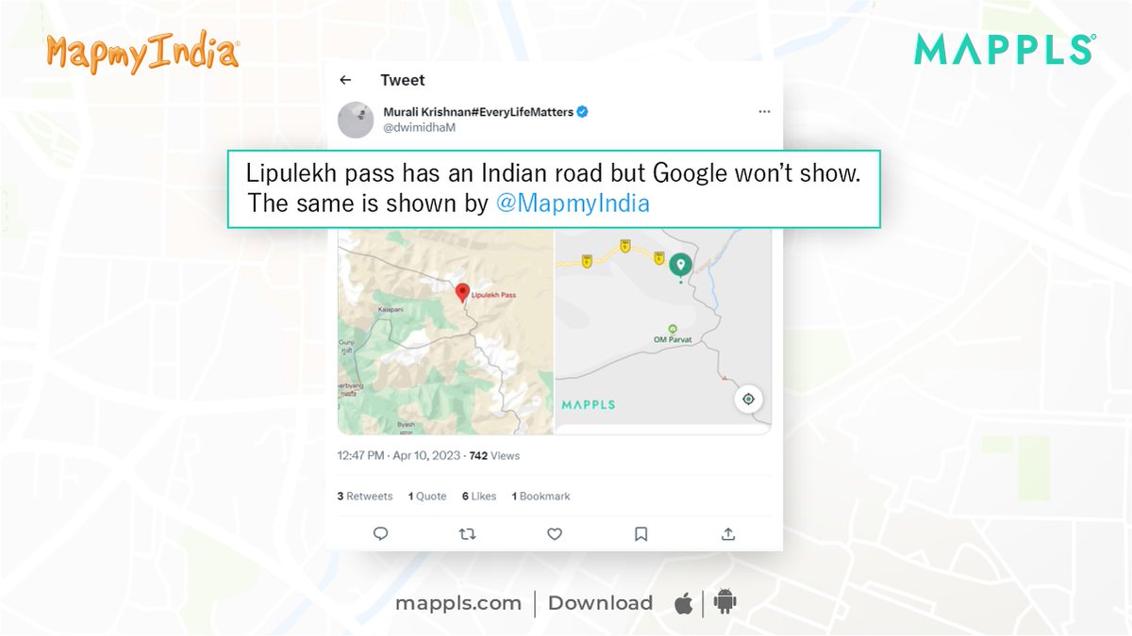View the 6 Likes list
Viewport: 1132px width, 636px height.
[478, 495]
